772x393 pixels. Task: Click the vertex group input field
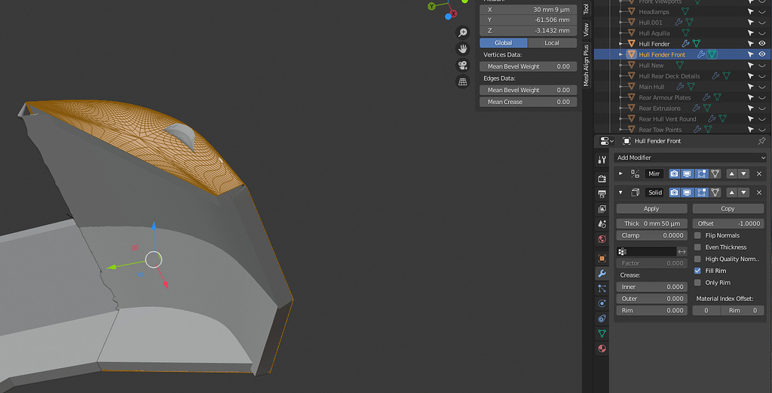click(x=646, y=252)
